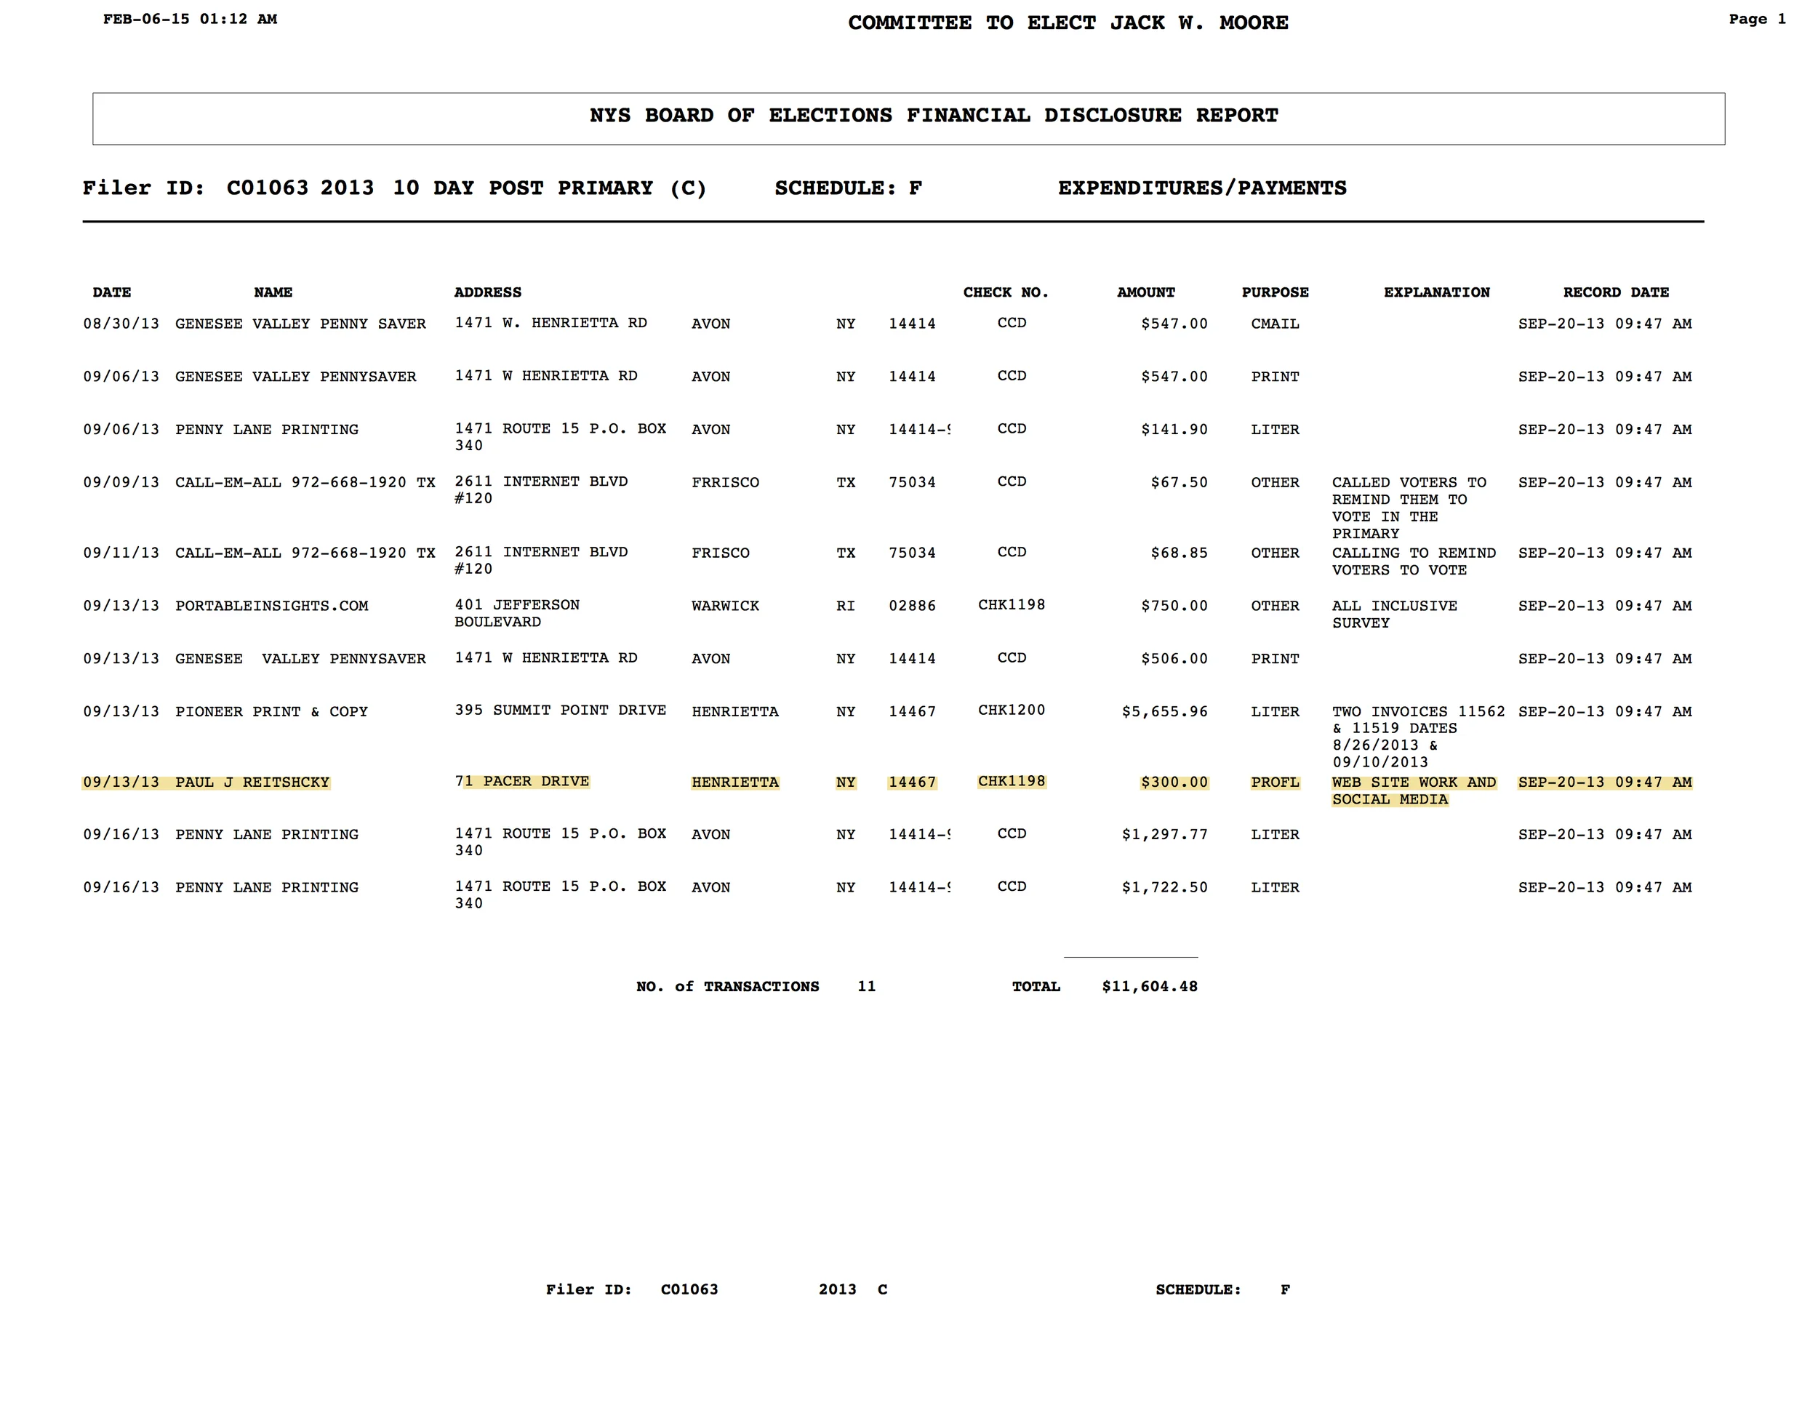The height and width of the screenshot is (1405, 1818).
Task: Select the date '08/30/13'
Action: click(x=121, y=324)
